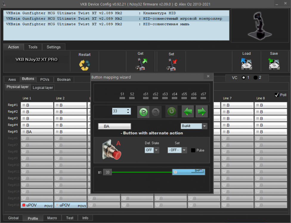This screenshot has height=223, width=291.
Task: Click the Set joystick icon
Action: point(171,65)
